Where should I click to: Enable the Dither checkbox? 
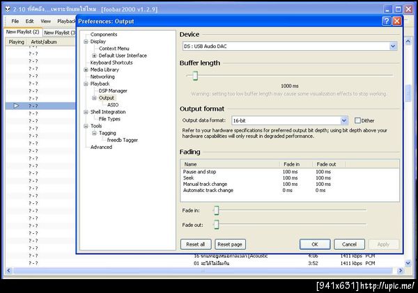click(357, 120)
